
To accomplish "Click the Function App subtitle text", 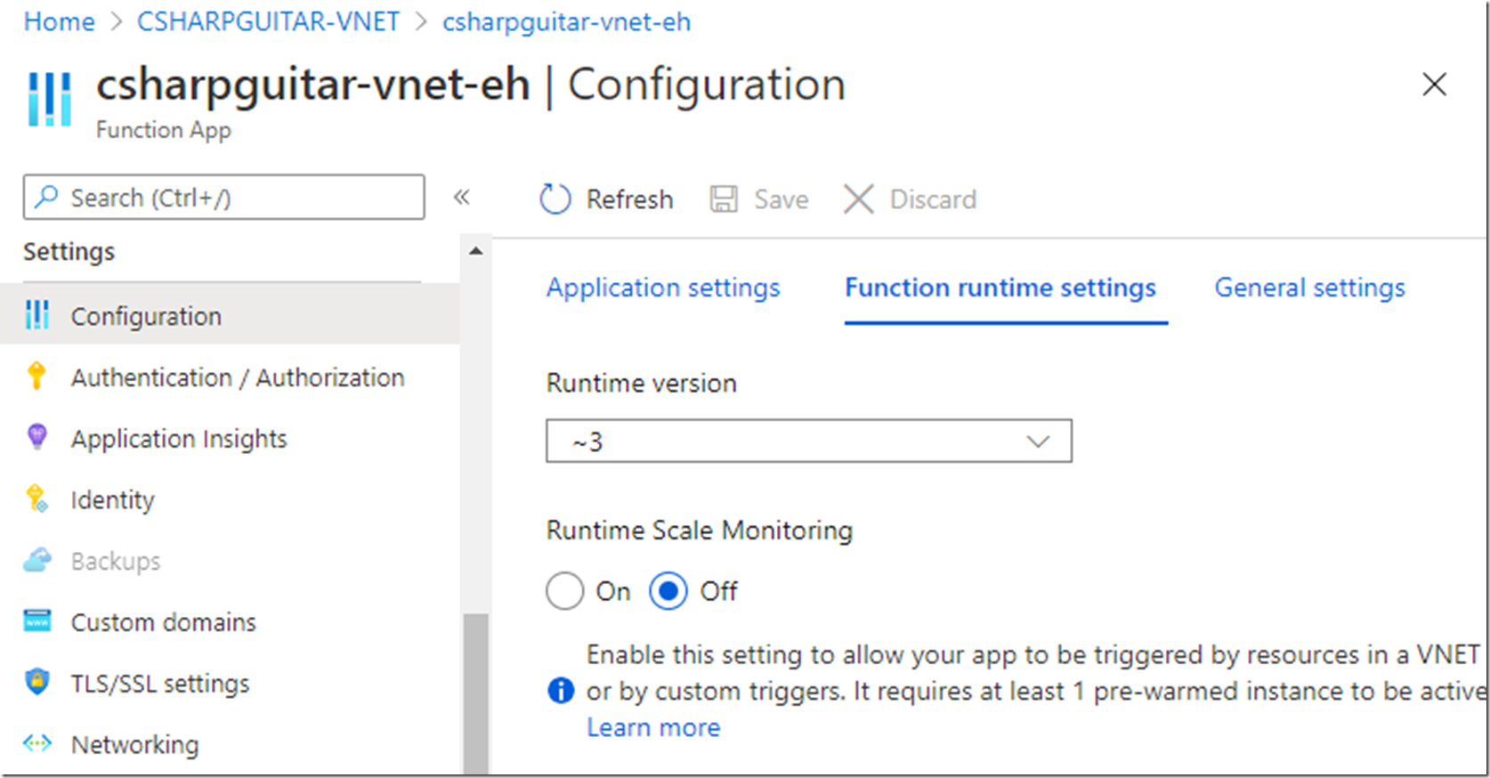I will tap(164, 130).
